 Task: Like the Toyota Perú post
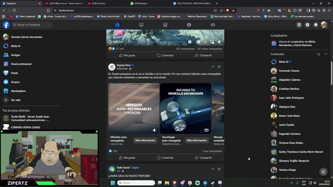pyautogui.click(x=127, y=158)
